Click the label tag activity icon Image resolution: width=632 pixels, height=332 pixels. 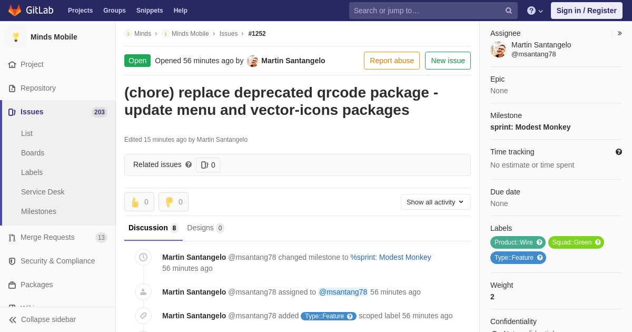[x=143, y=316]
